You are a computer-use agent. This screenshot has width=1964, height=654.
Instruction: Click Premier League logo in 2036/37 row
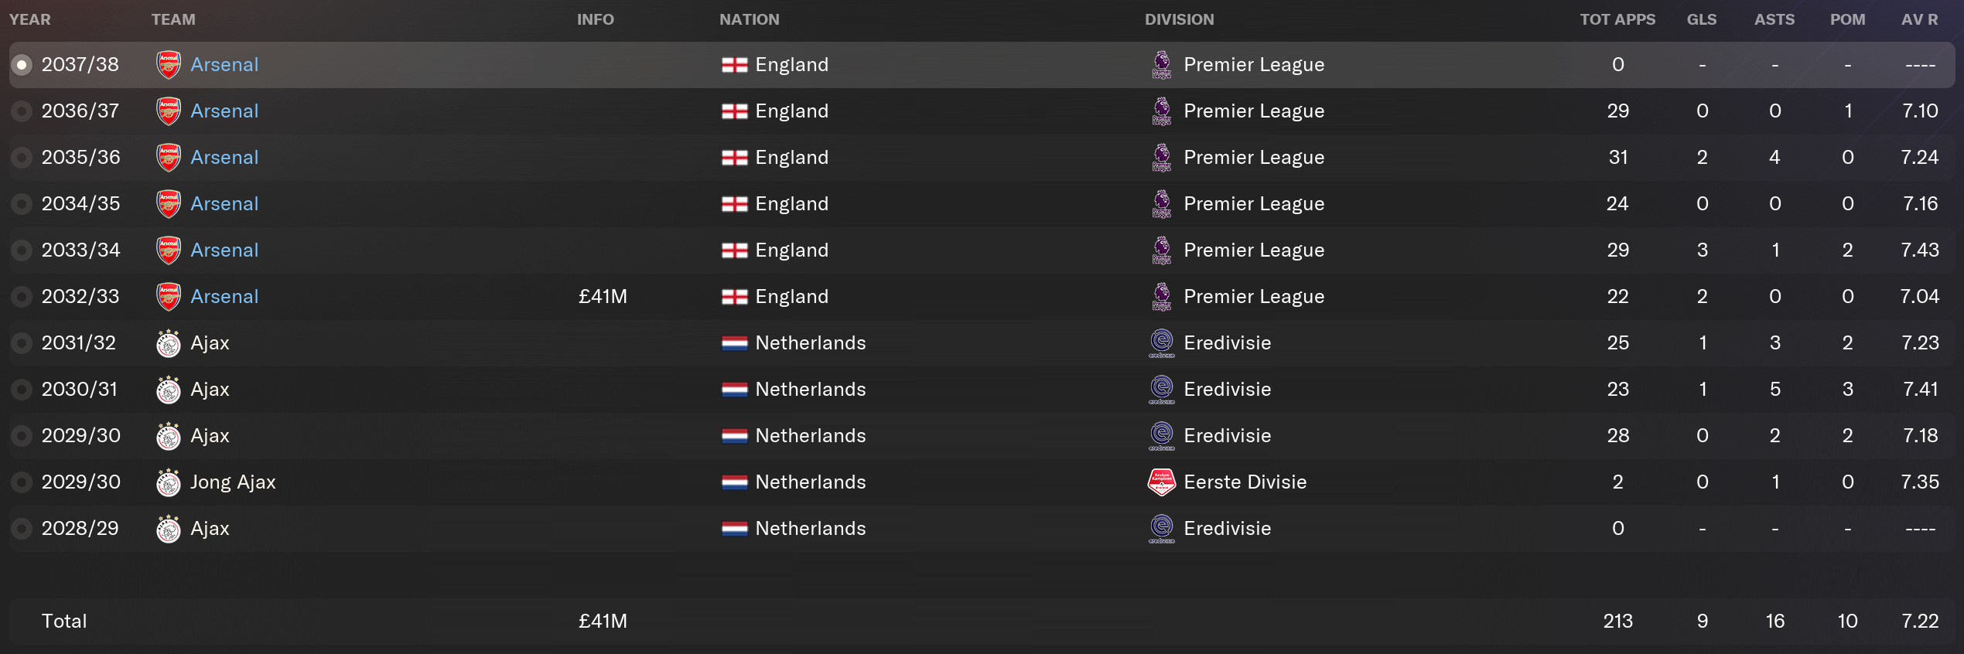pos(1162,111)
